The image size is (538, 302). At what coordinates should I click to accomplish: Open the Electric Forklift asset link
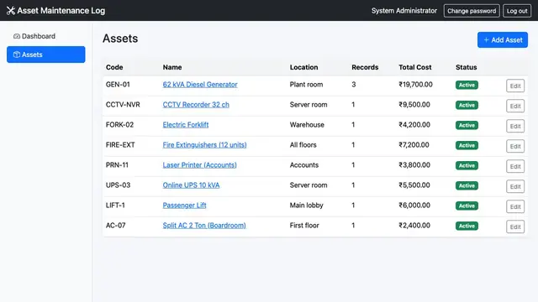click(x=186, y=125)
